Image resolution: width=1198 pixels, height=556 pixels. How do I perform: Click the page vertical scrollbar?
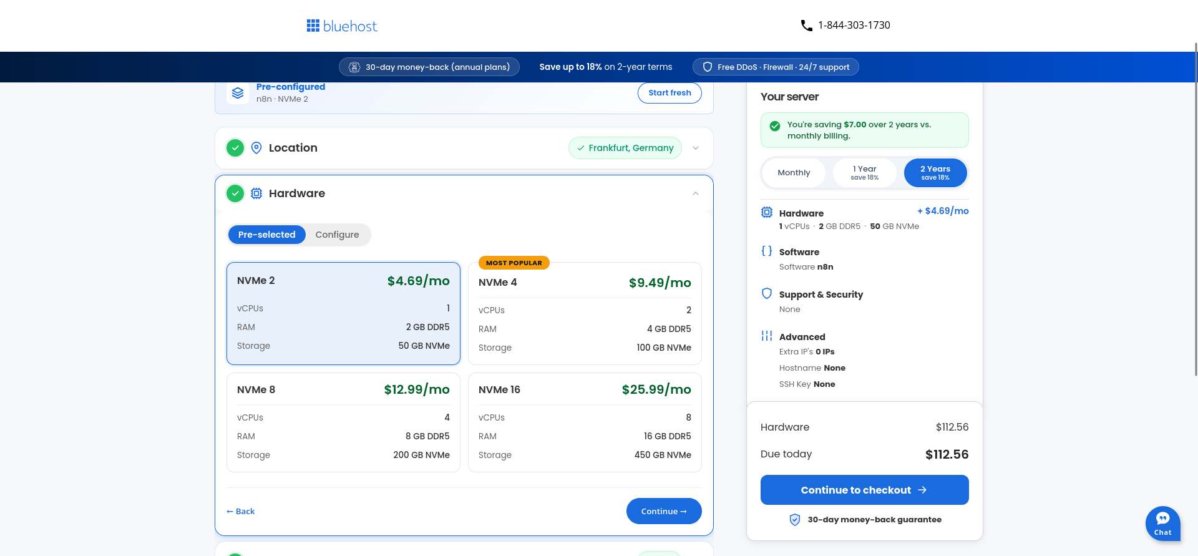point(1196,209)
